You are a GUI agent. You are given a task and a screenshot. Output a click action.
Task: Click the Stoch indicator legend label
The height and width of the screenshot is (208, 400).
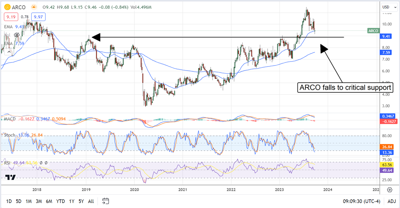coord(9,135)
